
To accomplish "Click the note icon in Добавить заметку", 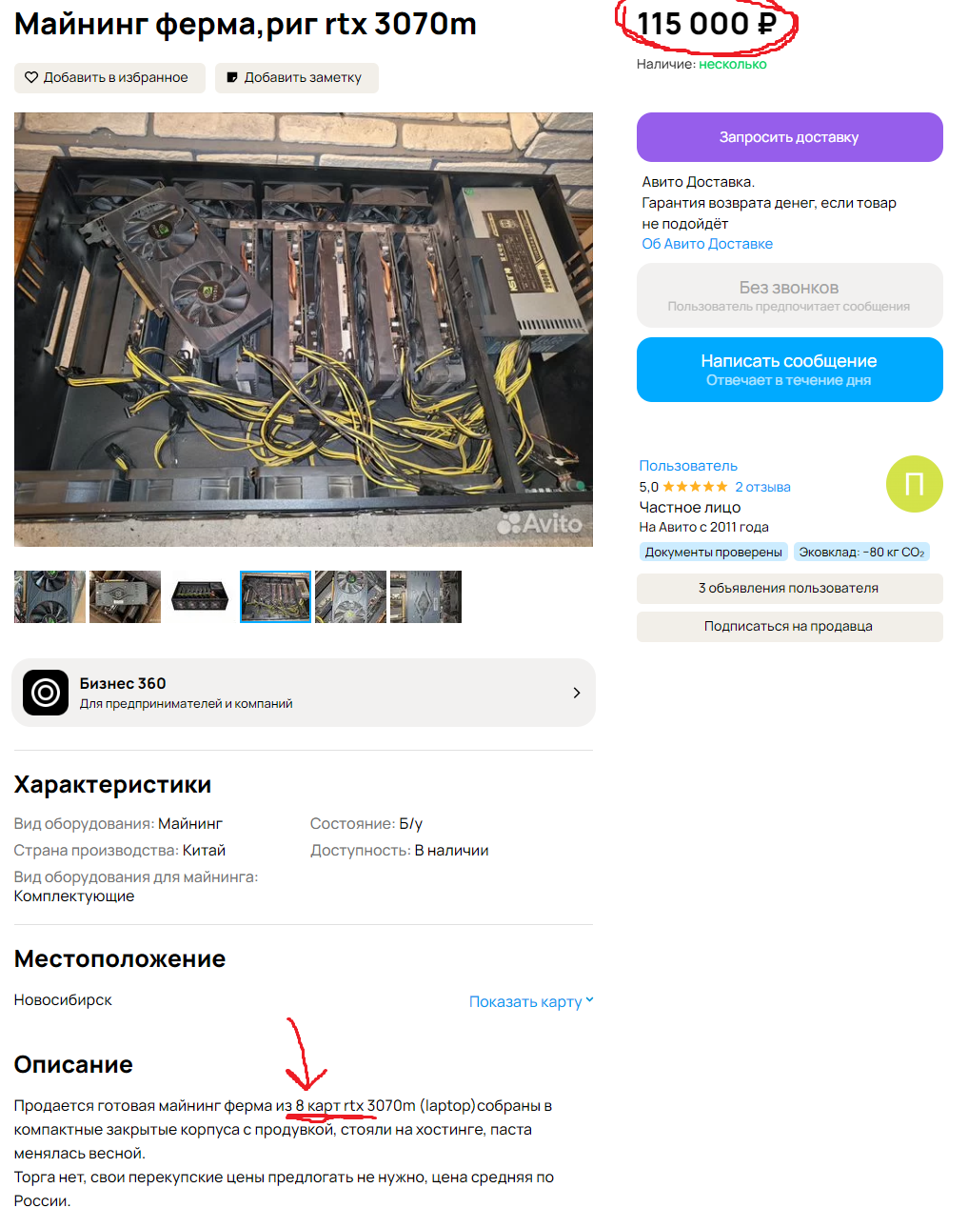I will (x=232, y=77).
